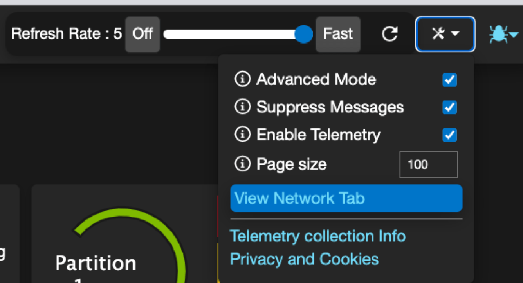Open Telemetry collection Info link
The image size is (523, 283).
(318, 236)
